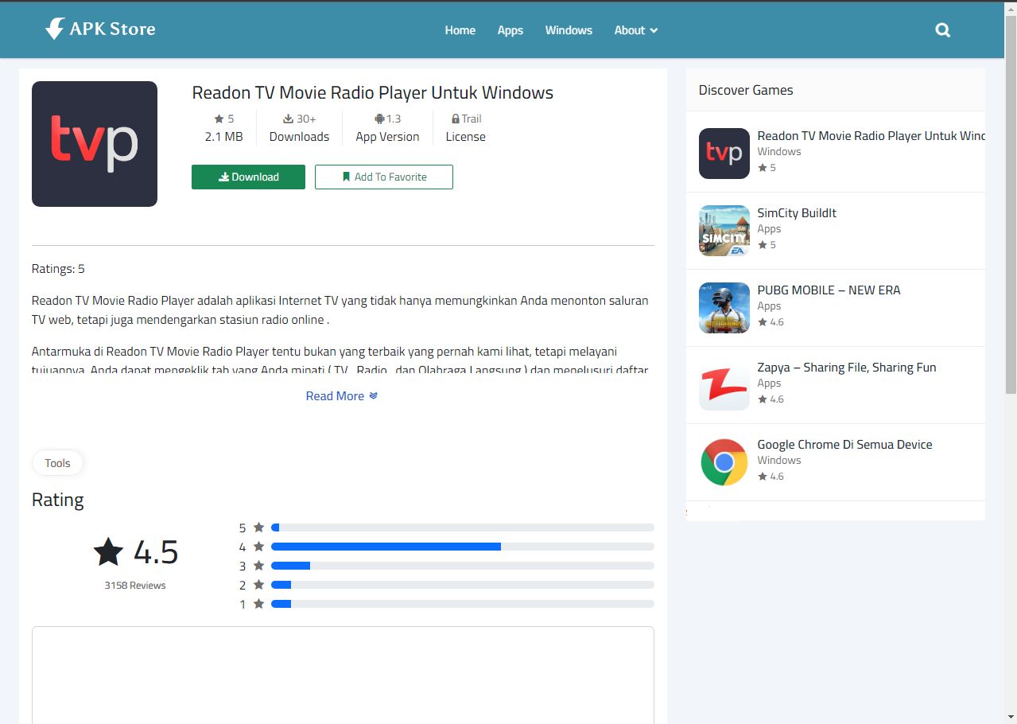Viewport: 1017px width, 724px height.
Task: Open PUBG MOBILE – NEW ERA link
Action: pyautogui.click(x=829, y=290)
